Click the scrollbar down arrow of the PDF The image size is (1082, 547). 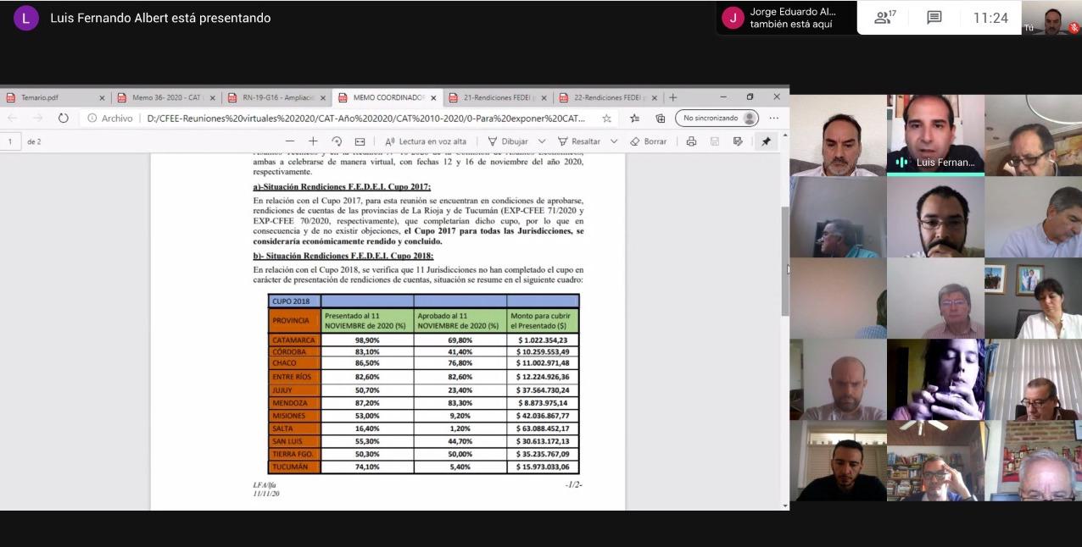785,506
